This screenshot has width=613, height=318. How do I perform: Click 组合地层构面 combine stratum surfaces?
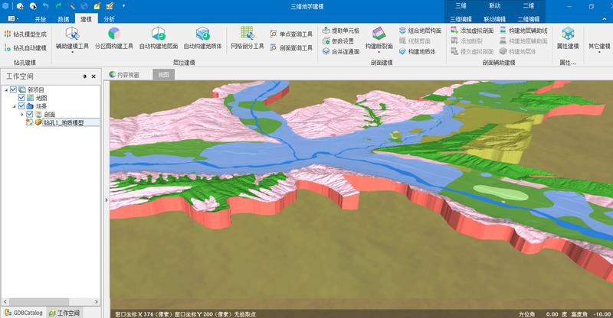tap(420, 31)
